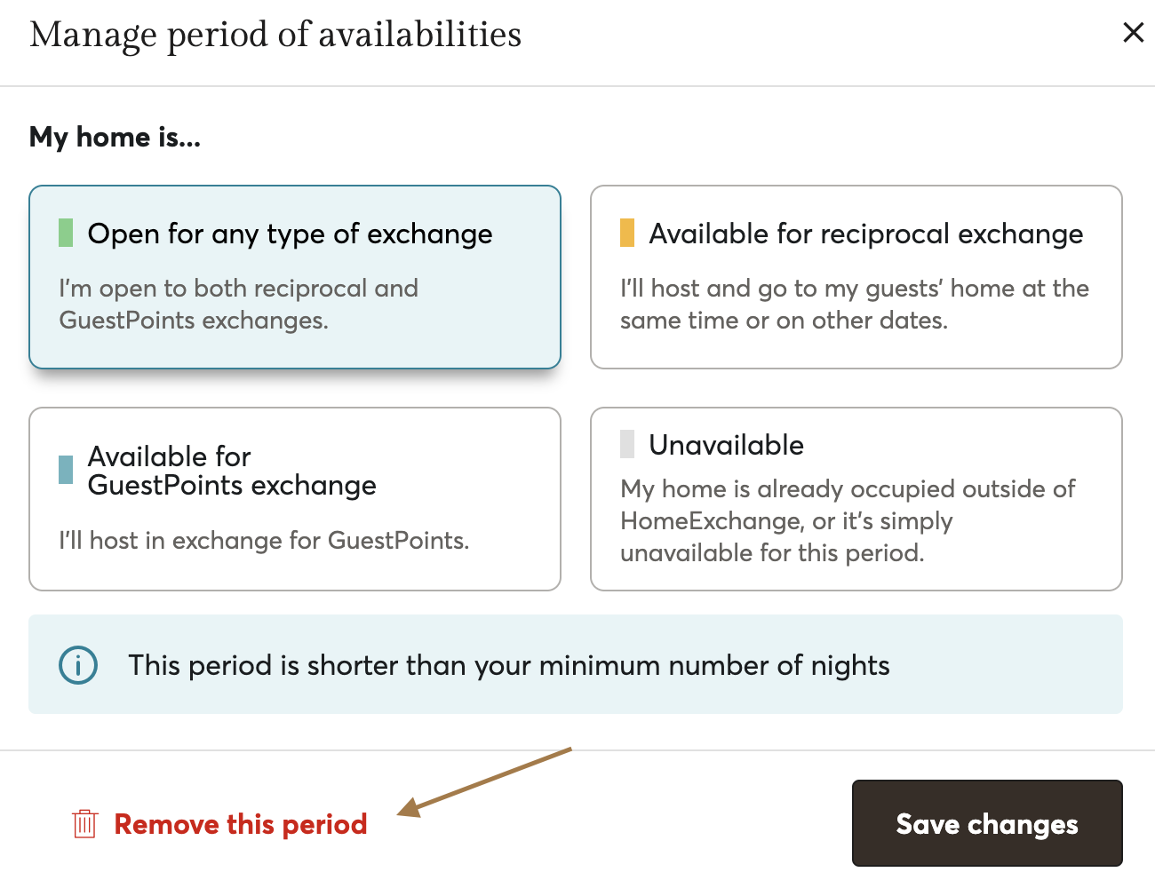Close the availabilities dialog with X
The width and height of the screenshot is (1155, 888).
(x=1133, y=33)
